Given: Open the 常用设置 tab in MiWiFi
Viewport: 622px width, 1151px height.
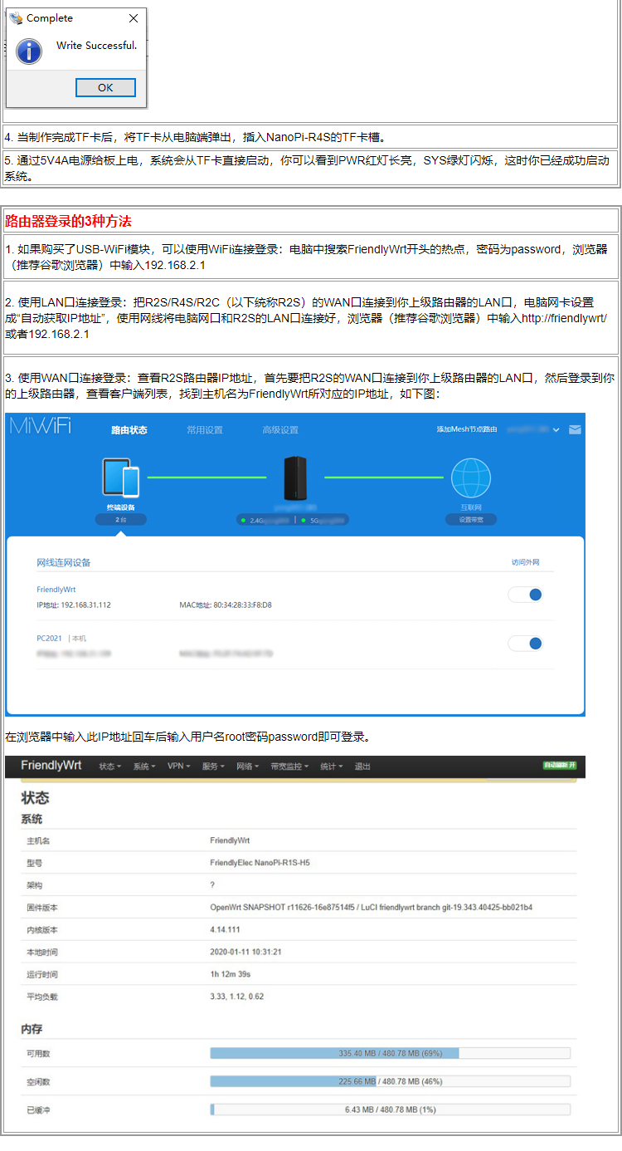Looking at the screenshot, I should (204, 430).
